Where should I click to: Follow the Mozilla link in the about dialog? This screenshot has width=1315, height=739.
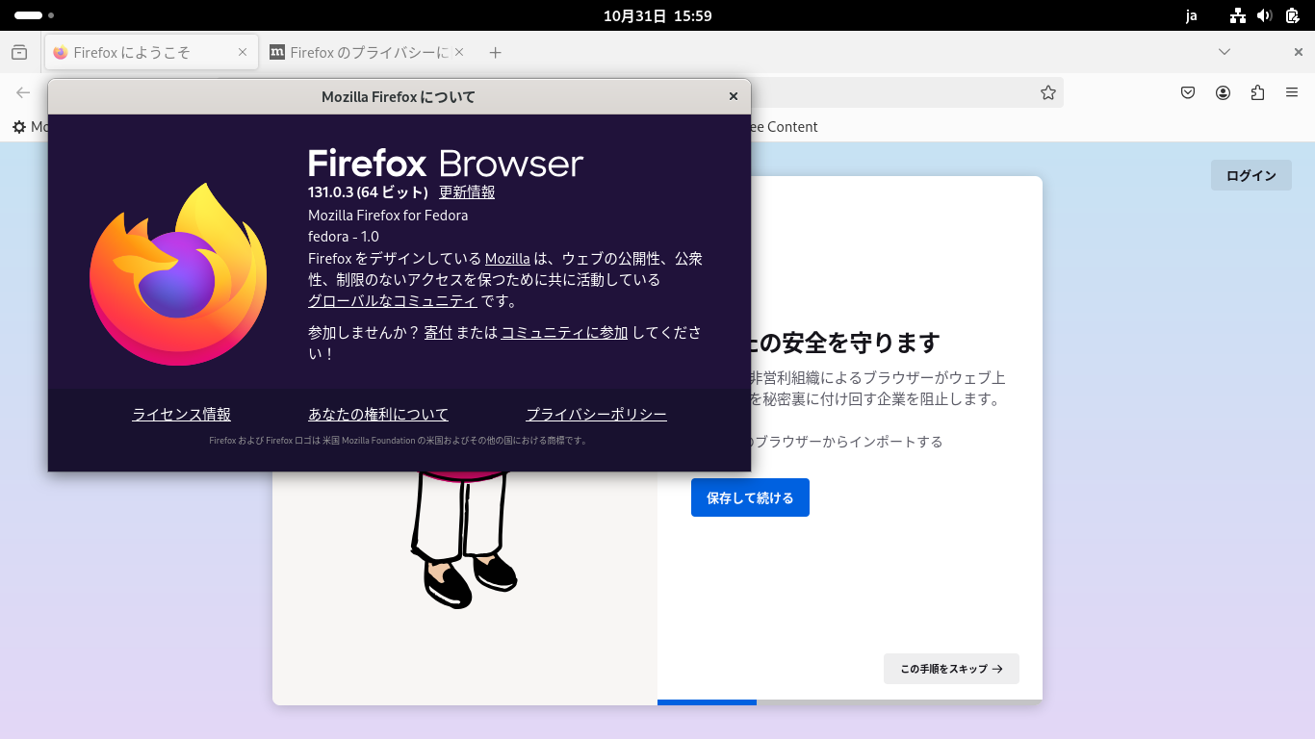(507, 259)
